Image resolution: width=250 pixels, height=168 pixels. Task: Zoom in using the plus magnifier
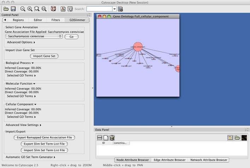pyautogui.click(x=30, y=8)
